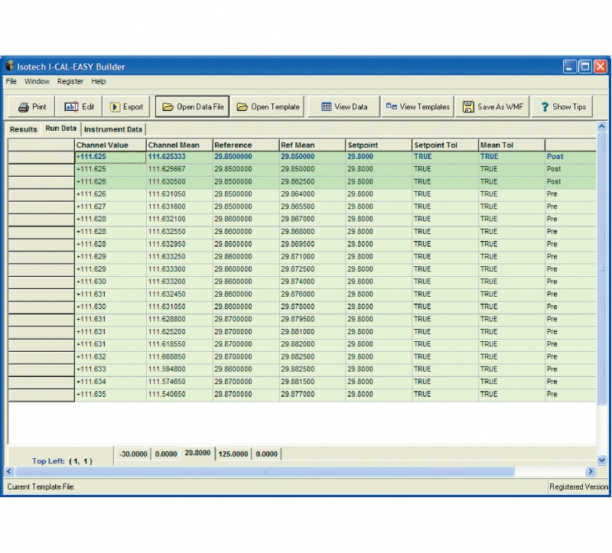Select the 125.0000 setpoint tab
The image size is (612, 553).
233,454
